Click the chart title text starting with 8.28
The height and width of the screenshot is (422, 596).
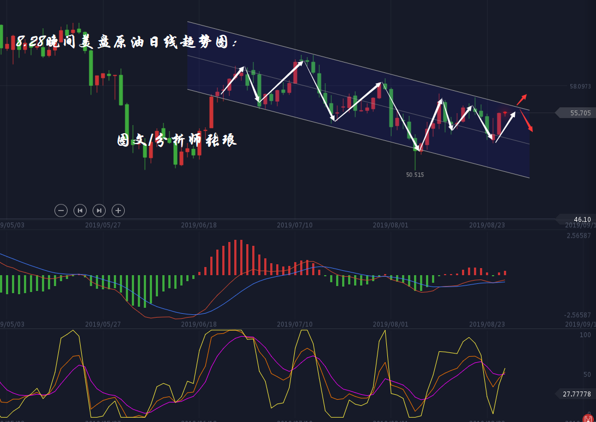click(x=126, y=42)
